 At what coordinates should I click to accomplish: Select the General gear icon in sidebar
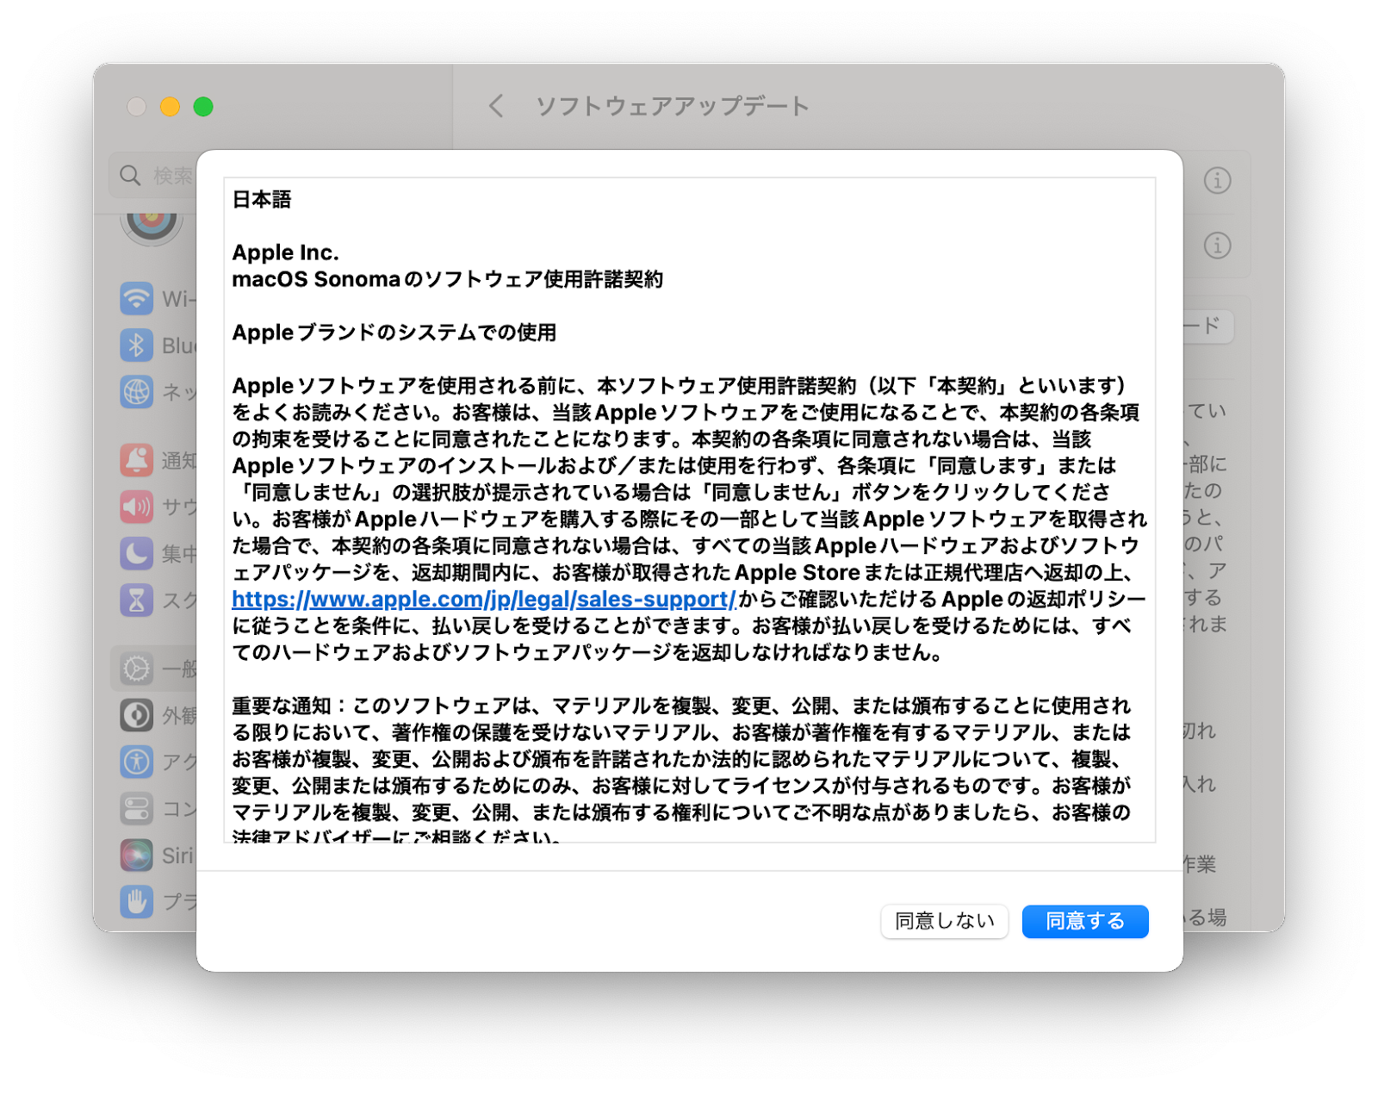(136, 669)
